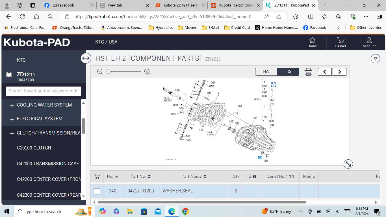This screenshot has height=217, width=386.
Task: Click the print diagram icon
Action: click(x=308, y=72)
